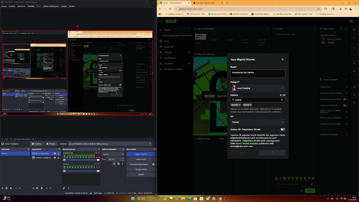Screen dimensions: 359x202
Task: Open Chrome extensions puzzle icon
Action: click(x=326, y=9)
